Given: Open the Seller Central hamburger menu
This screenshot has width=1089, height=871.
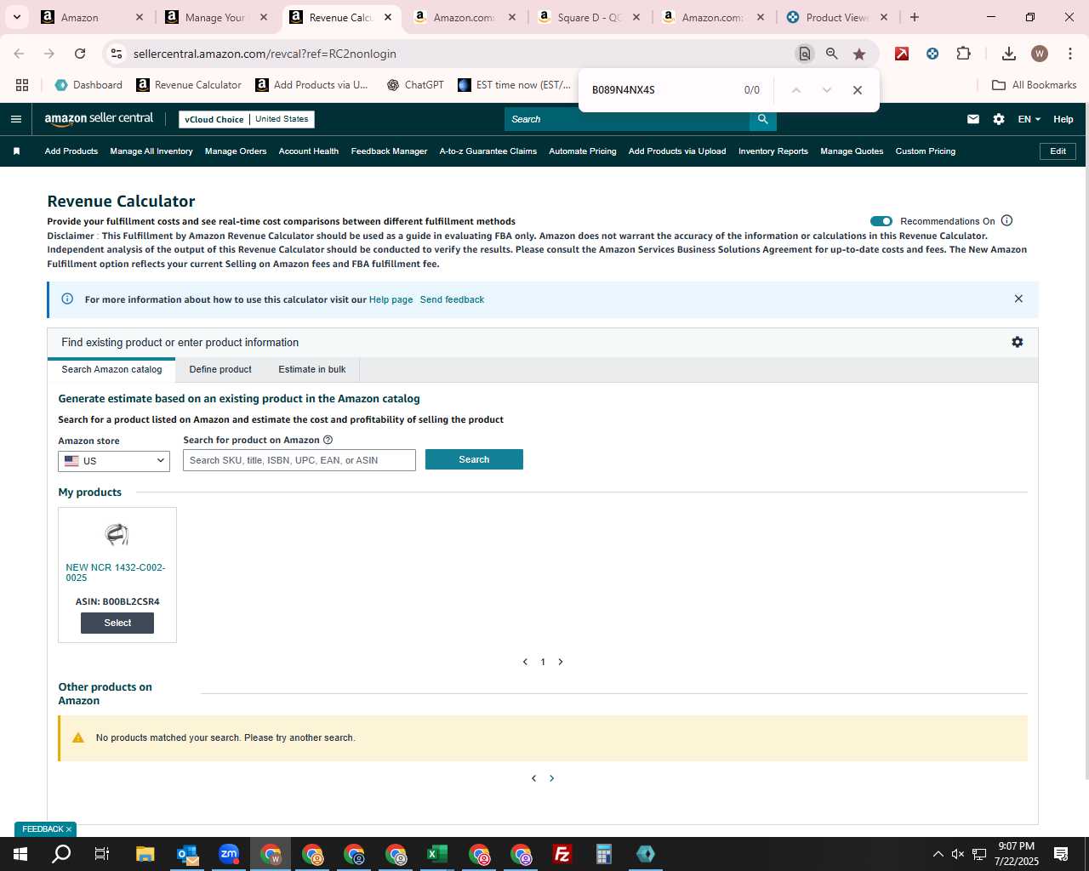Looking at the screenshot, I should 16,119.
